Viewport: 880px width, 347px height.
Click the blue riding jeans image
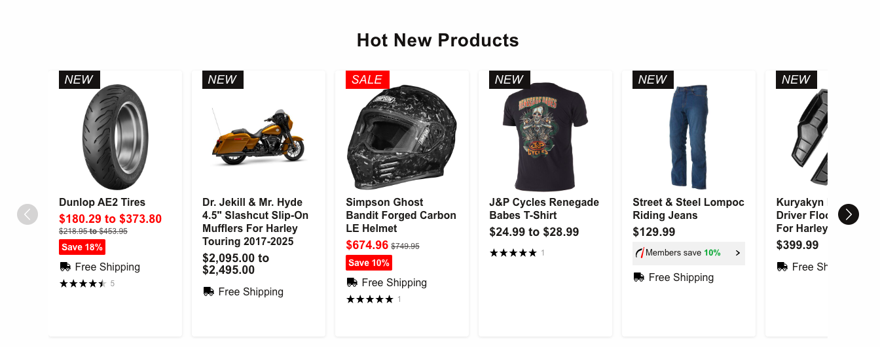[x=688, y=137]
